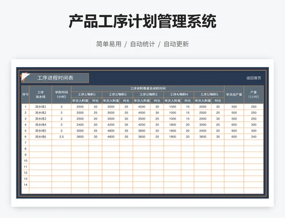Screen dimensions: 285x218
Task: Select the 工序2/物料2 header cell
Action: 117,94
